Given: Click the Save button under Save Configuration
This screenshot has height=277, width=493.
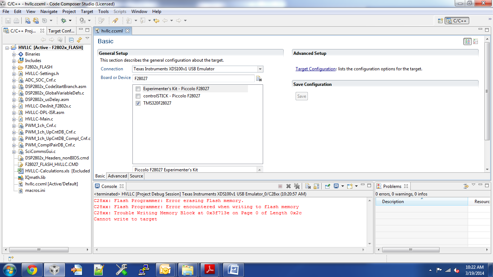Looking at the screenshot, I should click(x=301, y=96).
